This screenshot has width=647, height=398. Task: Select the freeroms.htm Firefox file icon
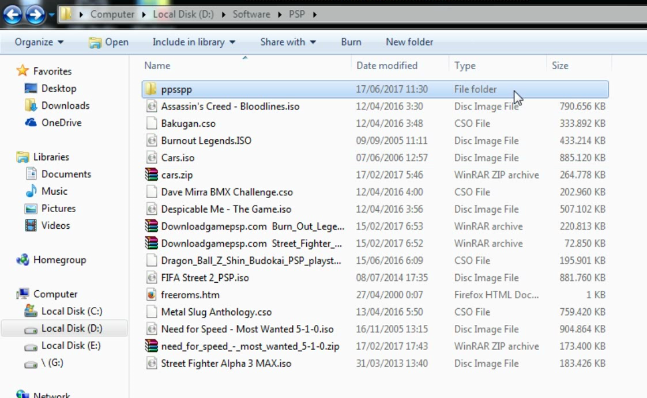[151, 295]
